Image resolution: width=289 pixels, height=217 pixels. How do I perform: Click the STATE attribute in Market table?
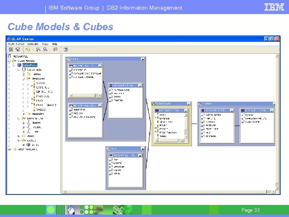click(x=117, y=97)
